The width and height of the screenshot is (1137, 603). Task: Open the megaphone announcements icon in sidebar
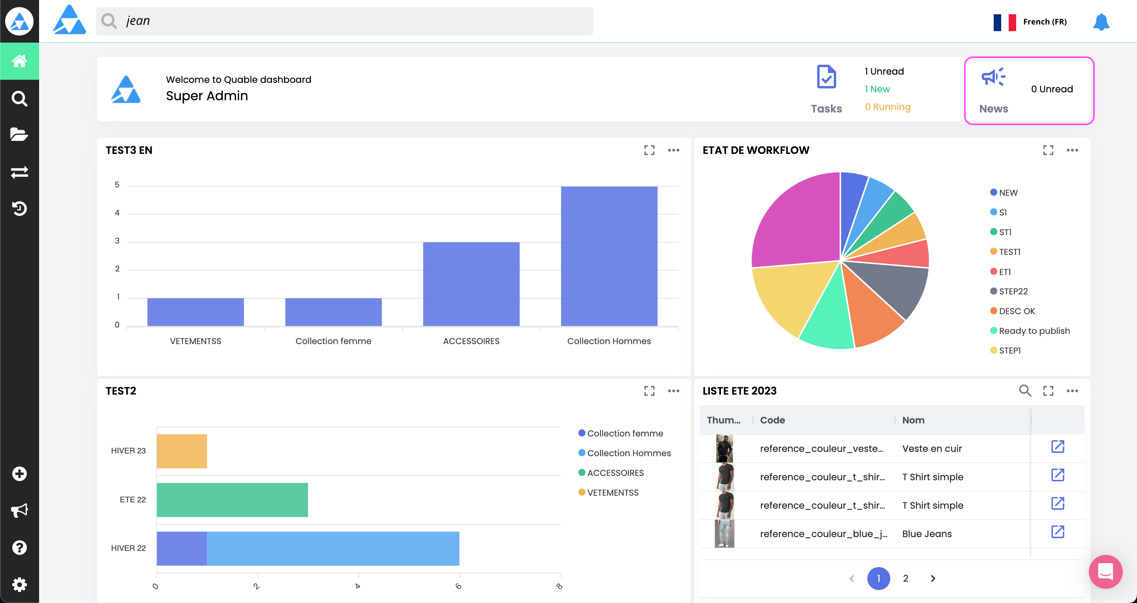(19, 510)
